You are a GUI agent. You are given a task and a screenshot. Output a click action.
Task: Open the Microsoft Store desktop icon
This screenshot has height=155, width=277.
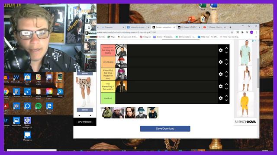click(x=27, y=78)
